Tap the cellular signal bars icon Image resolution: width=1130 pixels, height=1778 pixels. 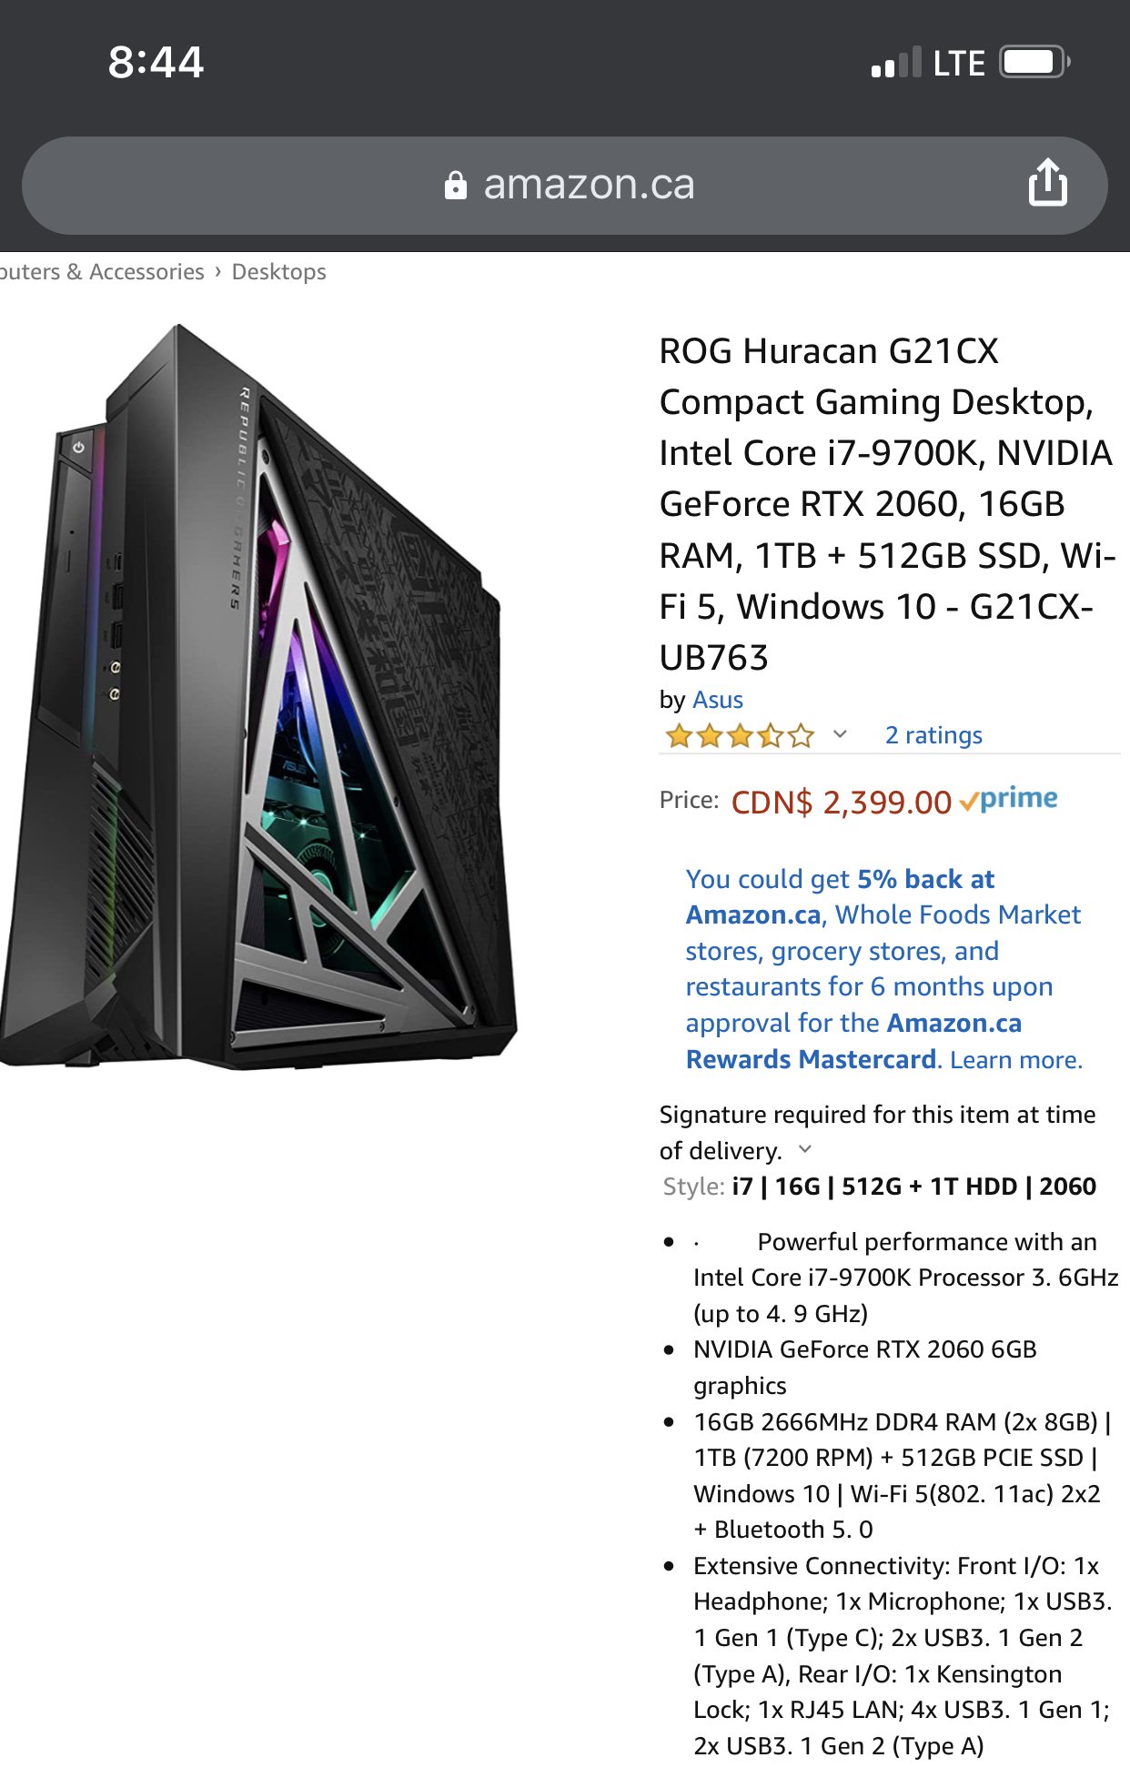coord(896,63)
